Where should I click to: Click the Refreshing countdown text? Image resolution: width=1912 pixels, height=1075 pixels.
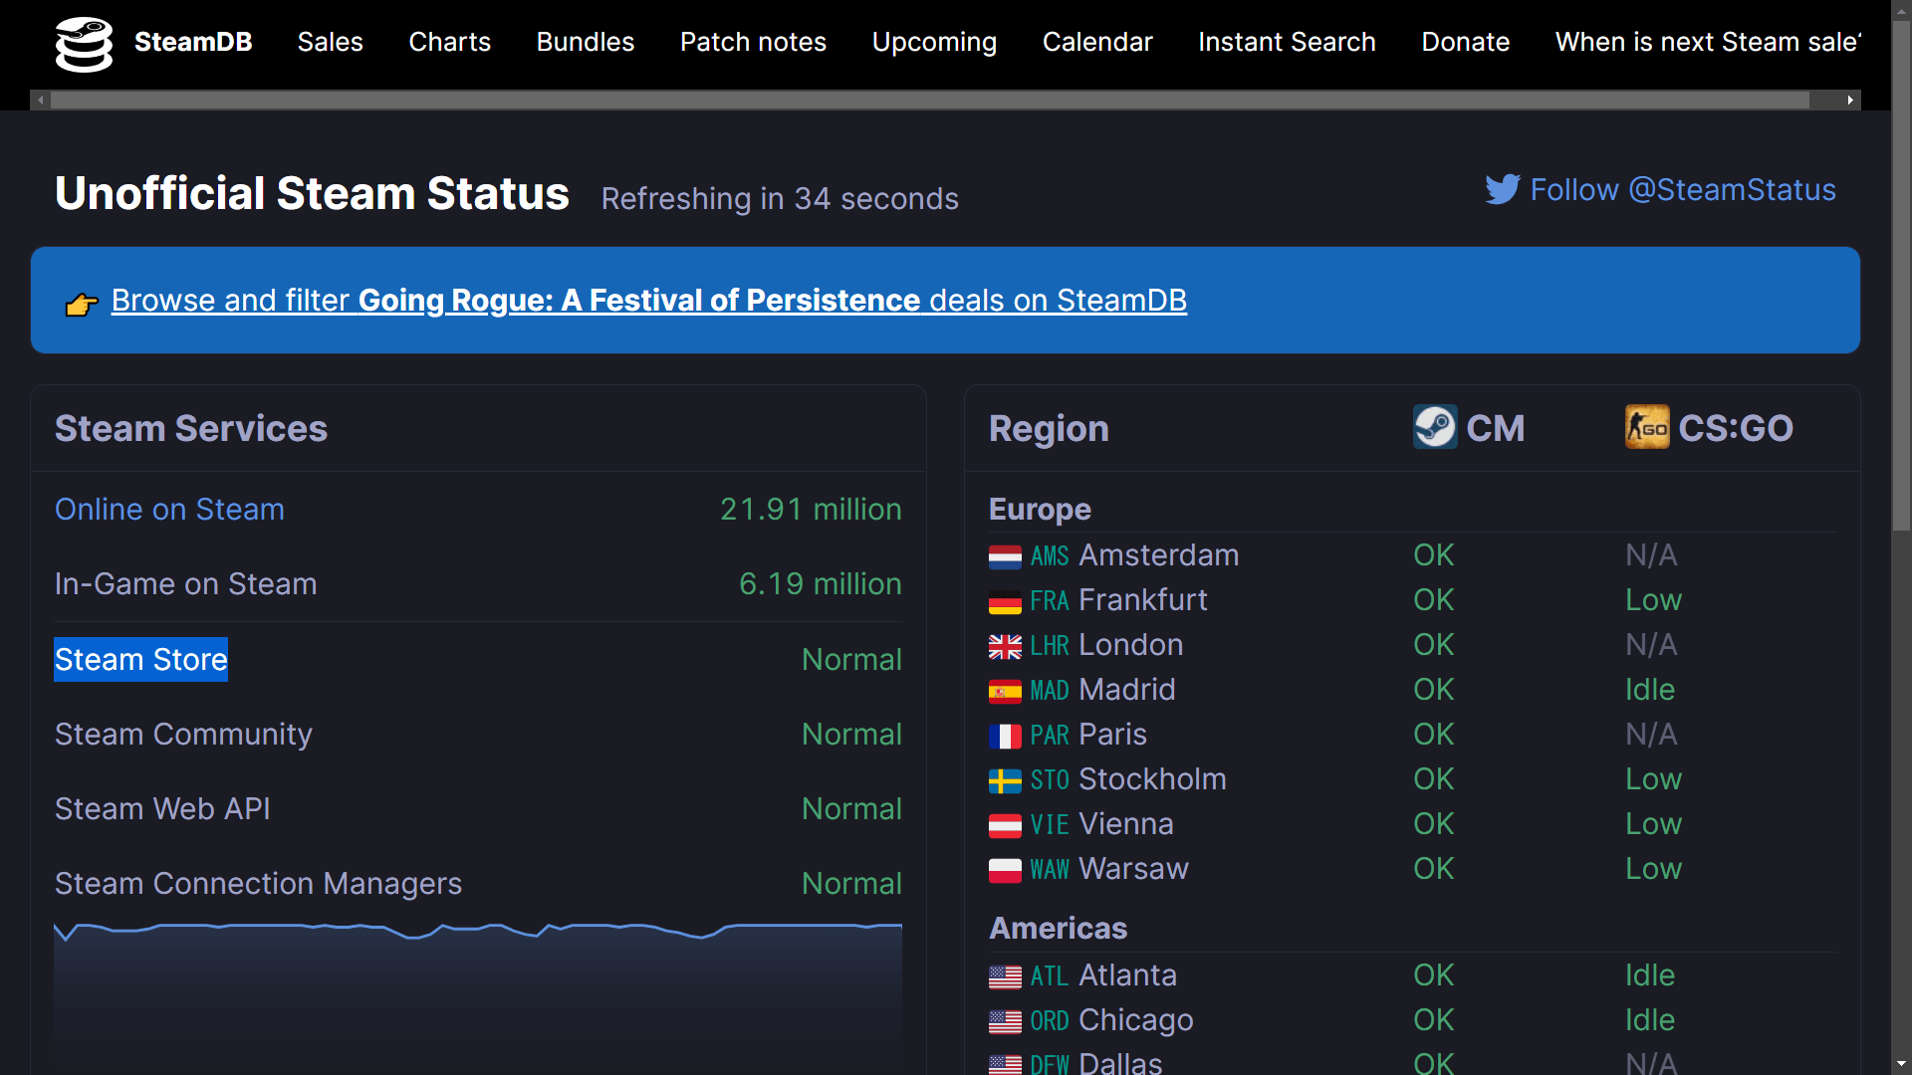(780, 198)
